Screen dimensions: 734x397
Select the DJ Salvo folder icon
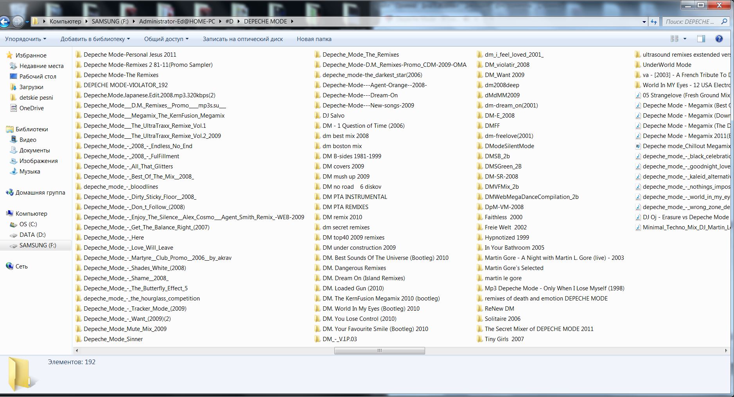[x=318, y=116]
